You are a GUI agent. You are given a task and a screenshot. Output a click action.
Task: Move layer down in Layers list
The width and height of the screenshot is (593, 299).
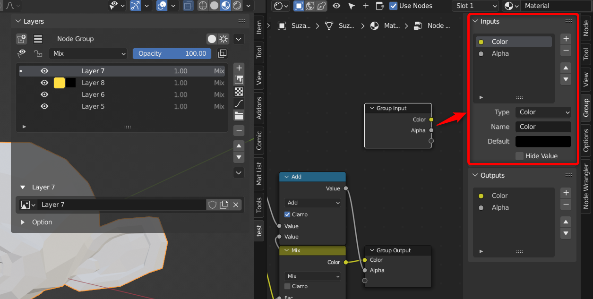(239, 157)
